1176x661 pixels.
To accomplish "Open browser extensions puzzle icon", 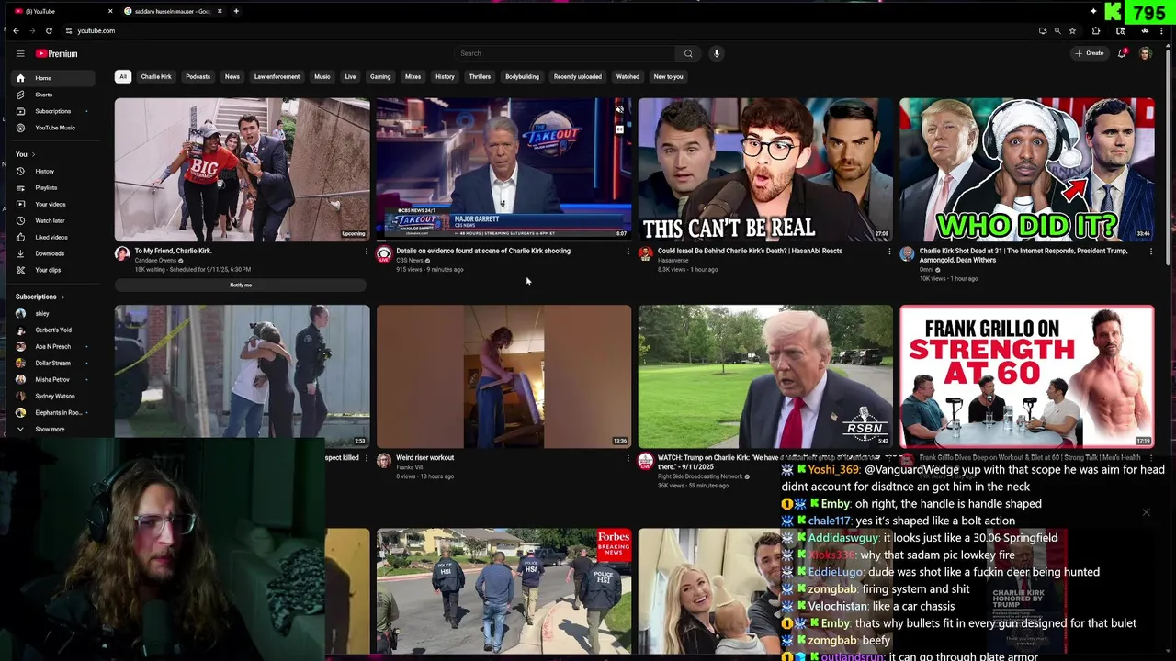I will [1096, 30].
